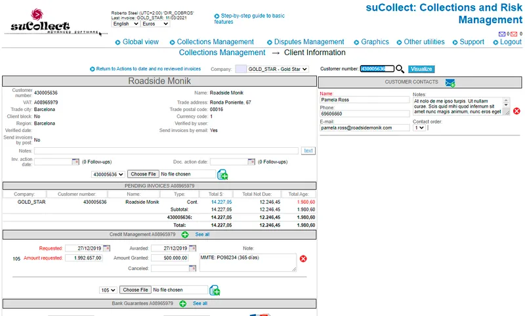Viewport: 525px width, 316px height.
Task: Click green plus in Bank Guarantees header
Action: click(x=182, y=304)
